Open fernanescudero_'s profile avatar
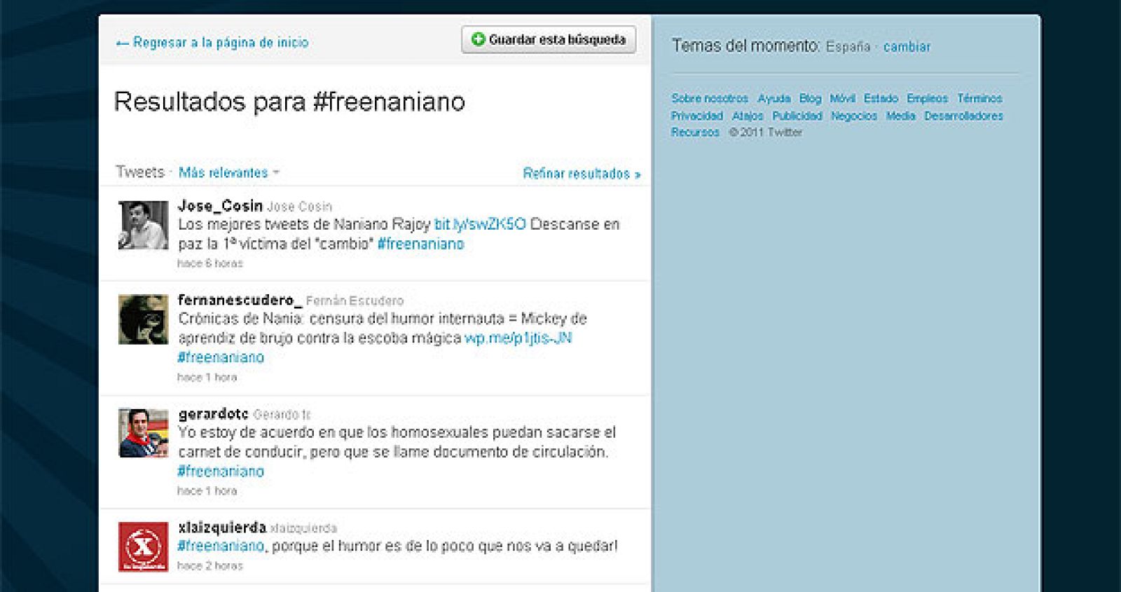Screen dimensions: 1121x592 coord(143,319)
